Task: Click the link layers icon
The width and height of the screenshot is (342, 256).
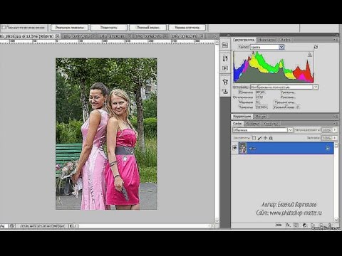Action: pos(279,225)
